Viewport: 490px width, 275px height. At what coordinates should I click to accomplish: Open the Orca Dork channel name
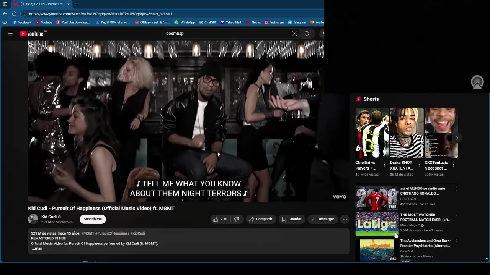(407, 251)
